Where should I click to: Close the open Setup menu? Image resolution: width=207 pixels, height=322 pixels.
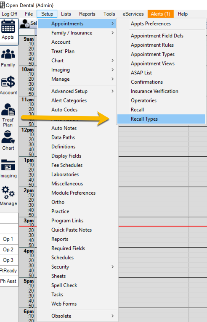[47, 14]
